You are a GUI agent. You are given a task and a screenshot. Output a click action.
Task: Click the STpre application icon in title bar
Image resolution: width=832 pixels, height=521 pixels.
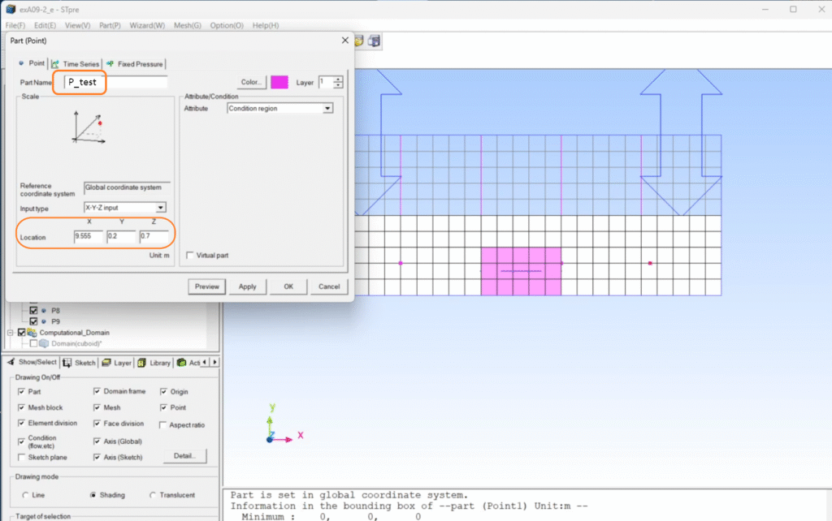coord(10,9)
